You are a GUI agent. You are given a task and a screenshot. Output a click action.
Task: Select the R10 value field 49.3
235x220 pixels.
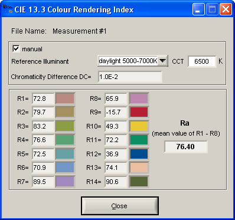coord(116,126)
